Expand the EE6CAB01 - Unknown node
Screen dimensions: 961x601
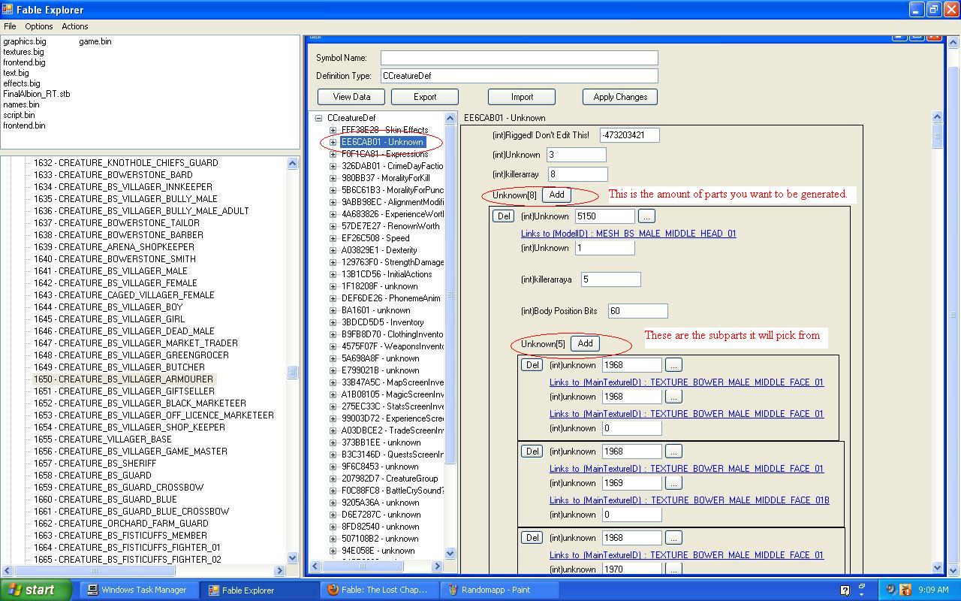[333, 142]
